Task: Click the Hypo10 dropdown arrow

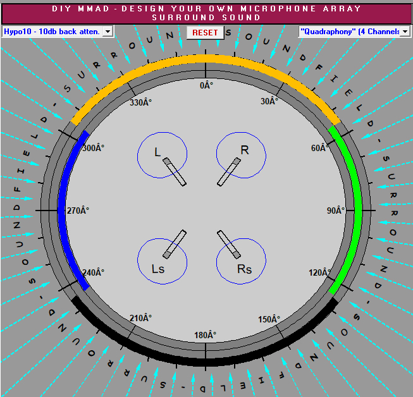Action: (x=107, y=31)
